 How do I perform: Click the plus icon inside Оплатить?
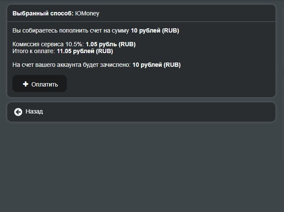pos(26,84)
